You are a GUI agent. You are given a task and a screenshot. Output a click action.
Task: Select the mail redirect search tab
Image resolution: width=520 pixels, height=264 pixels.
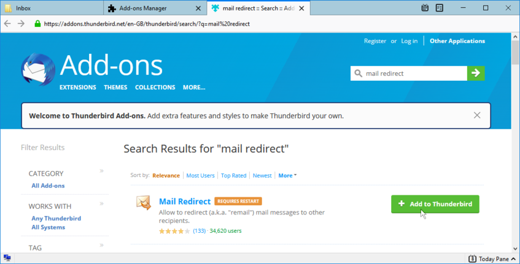pyautogui.click(x=258, y=9)
